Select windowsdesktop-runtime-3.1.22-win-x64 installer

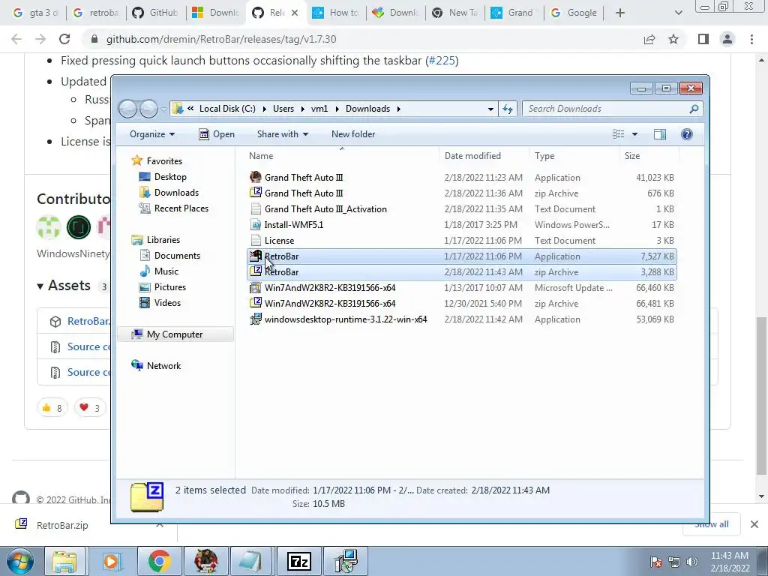coord(461,319)
